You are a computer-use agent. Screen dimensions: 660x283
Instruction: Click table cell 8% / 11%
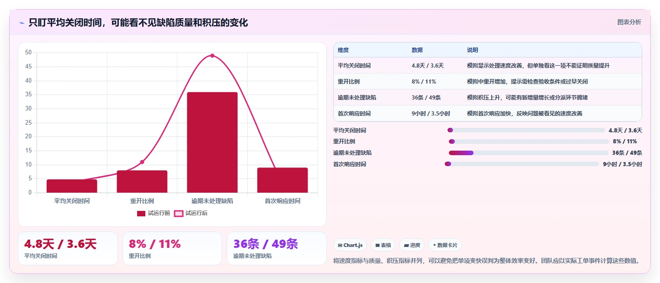coord(424,82)
